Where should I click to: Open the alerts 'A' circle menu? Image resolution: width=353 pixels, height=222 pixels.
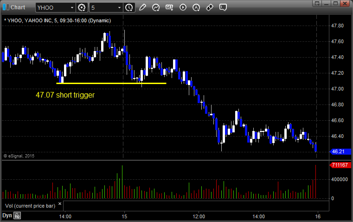click(196, 7)
